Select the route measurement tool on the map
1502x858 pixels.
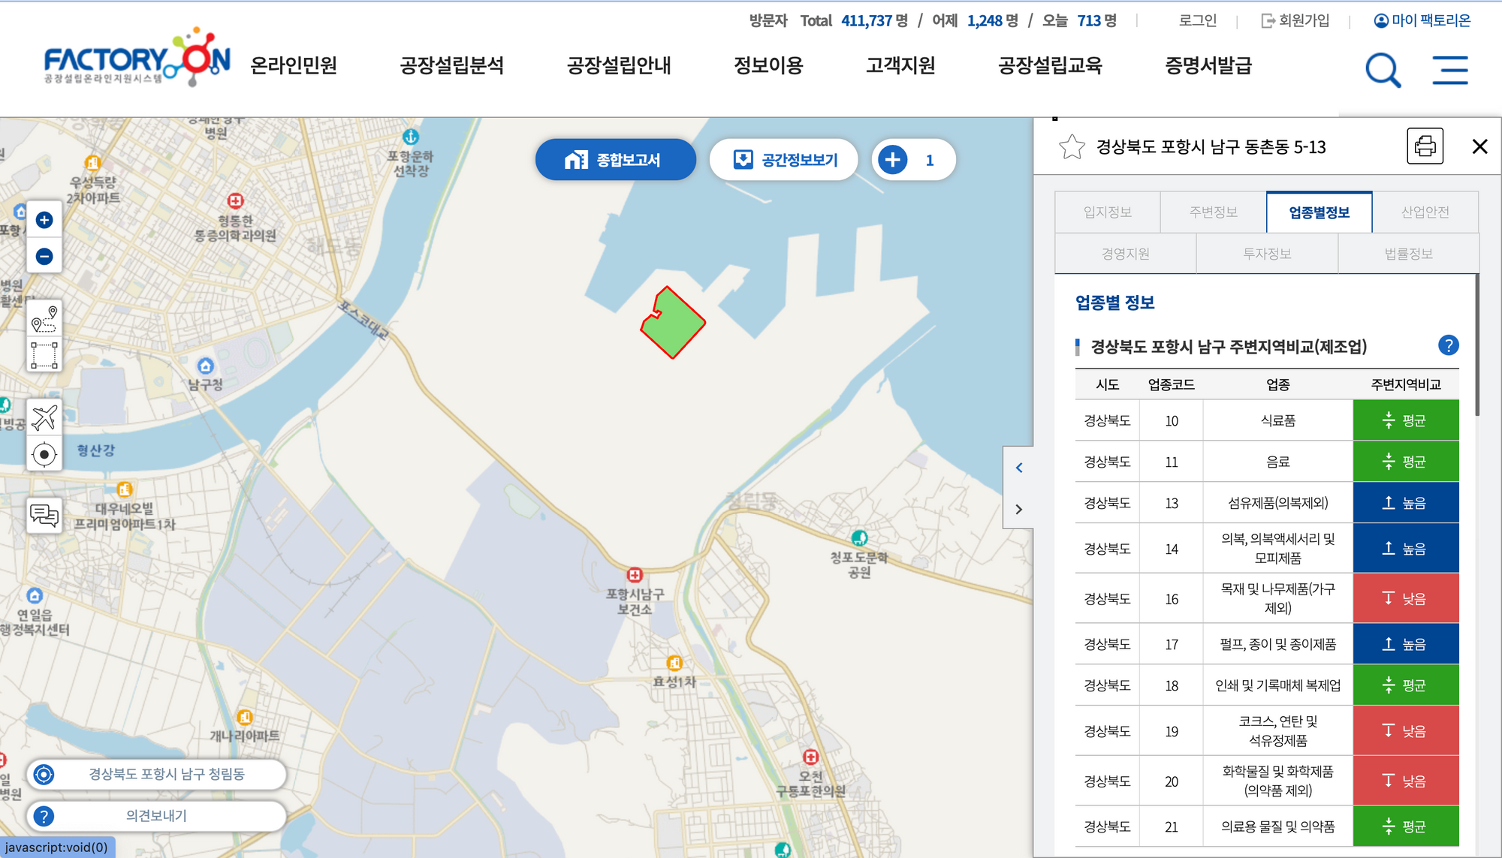[x=44, y=318]
